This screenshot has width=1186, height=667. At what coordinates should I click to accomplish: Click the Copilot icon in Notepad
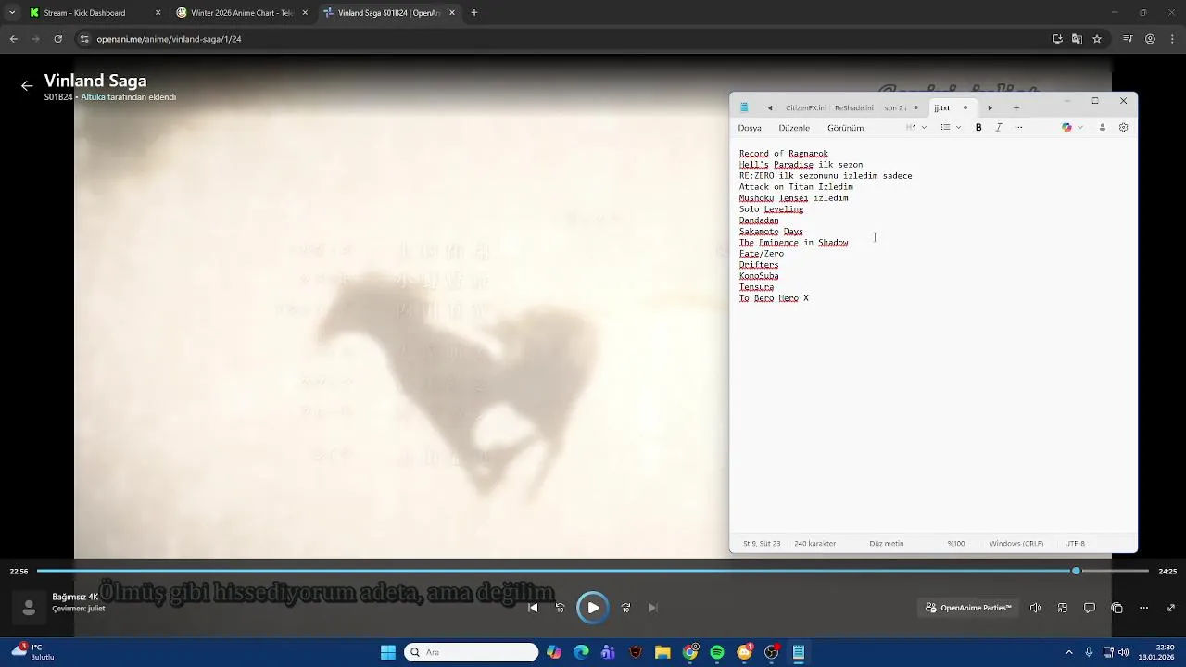click(x=1066, y=128)
